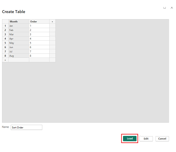176x152 pixels.
Task: Select row header 4
Action: (5, 39)
